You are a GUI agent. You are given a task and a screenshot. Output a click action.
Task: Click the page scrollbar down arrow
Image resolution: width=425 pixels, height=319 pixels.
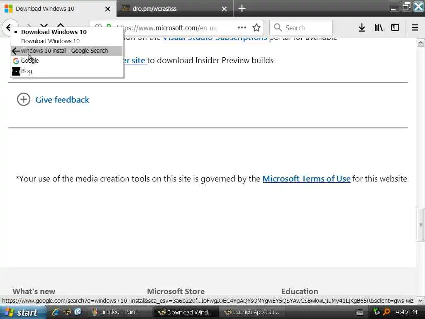pos(421,300)
